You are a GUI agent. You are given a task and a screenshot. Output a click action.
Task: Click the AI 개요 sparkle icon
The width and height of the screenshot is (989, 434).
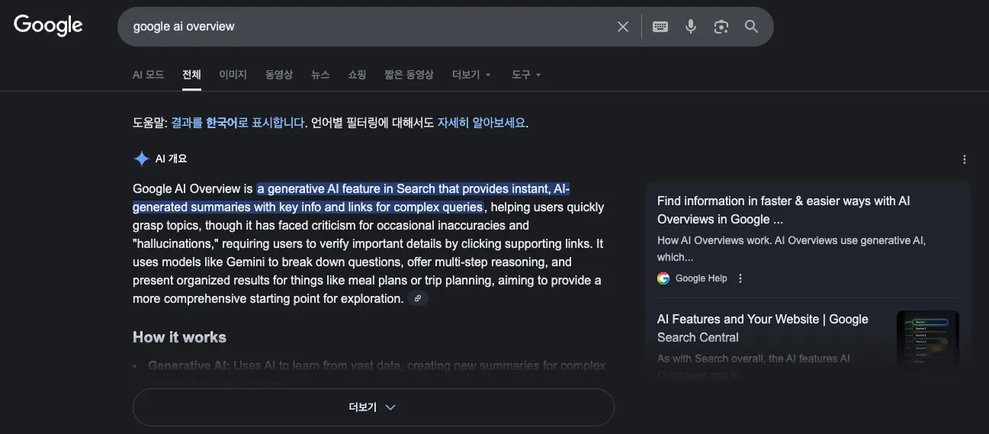pyautogui.click(x=141, y=159)
